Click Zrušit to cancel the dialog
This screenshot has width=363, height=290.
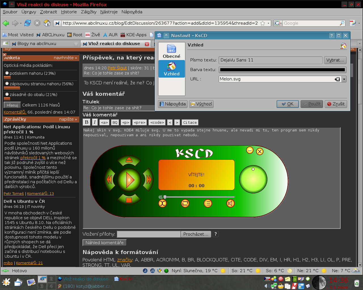(336, 104)
